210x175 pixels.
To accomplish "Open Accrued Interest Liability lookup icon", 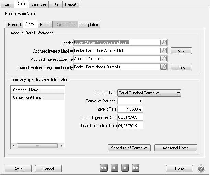I will pos(164,51).
